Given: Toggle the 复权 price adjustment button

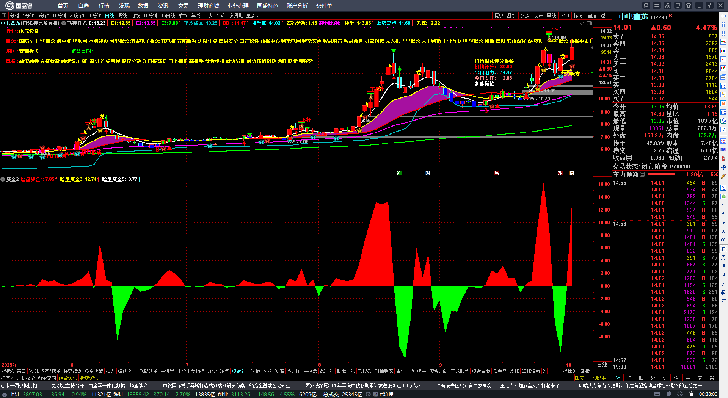Looking at the screenshot, I should [499, 16].
